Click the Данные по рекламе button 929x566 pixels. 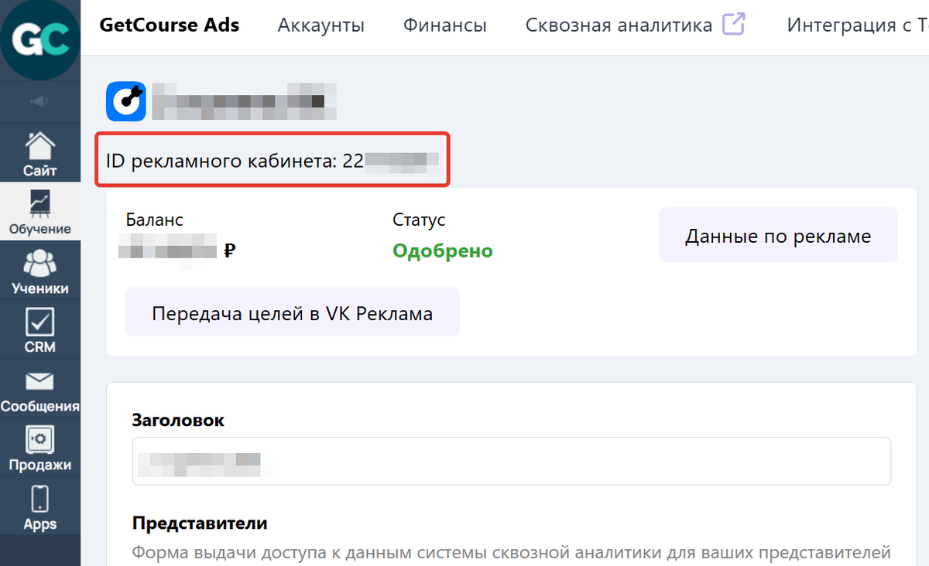[x=778, y=235]
